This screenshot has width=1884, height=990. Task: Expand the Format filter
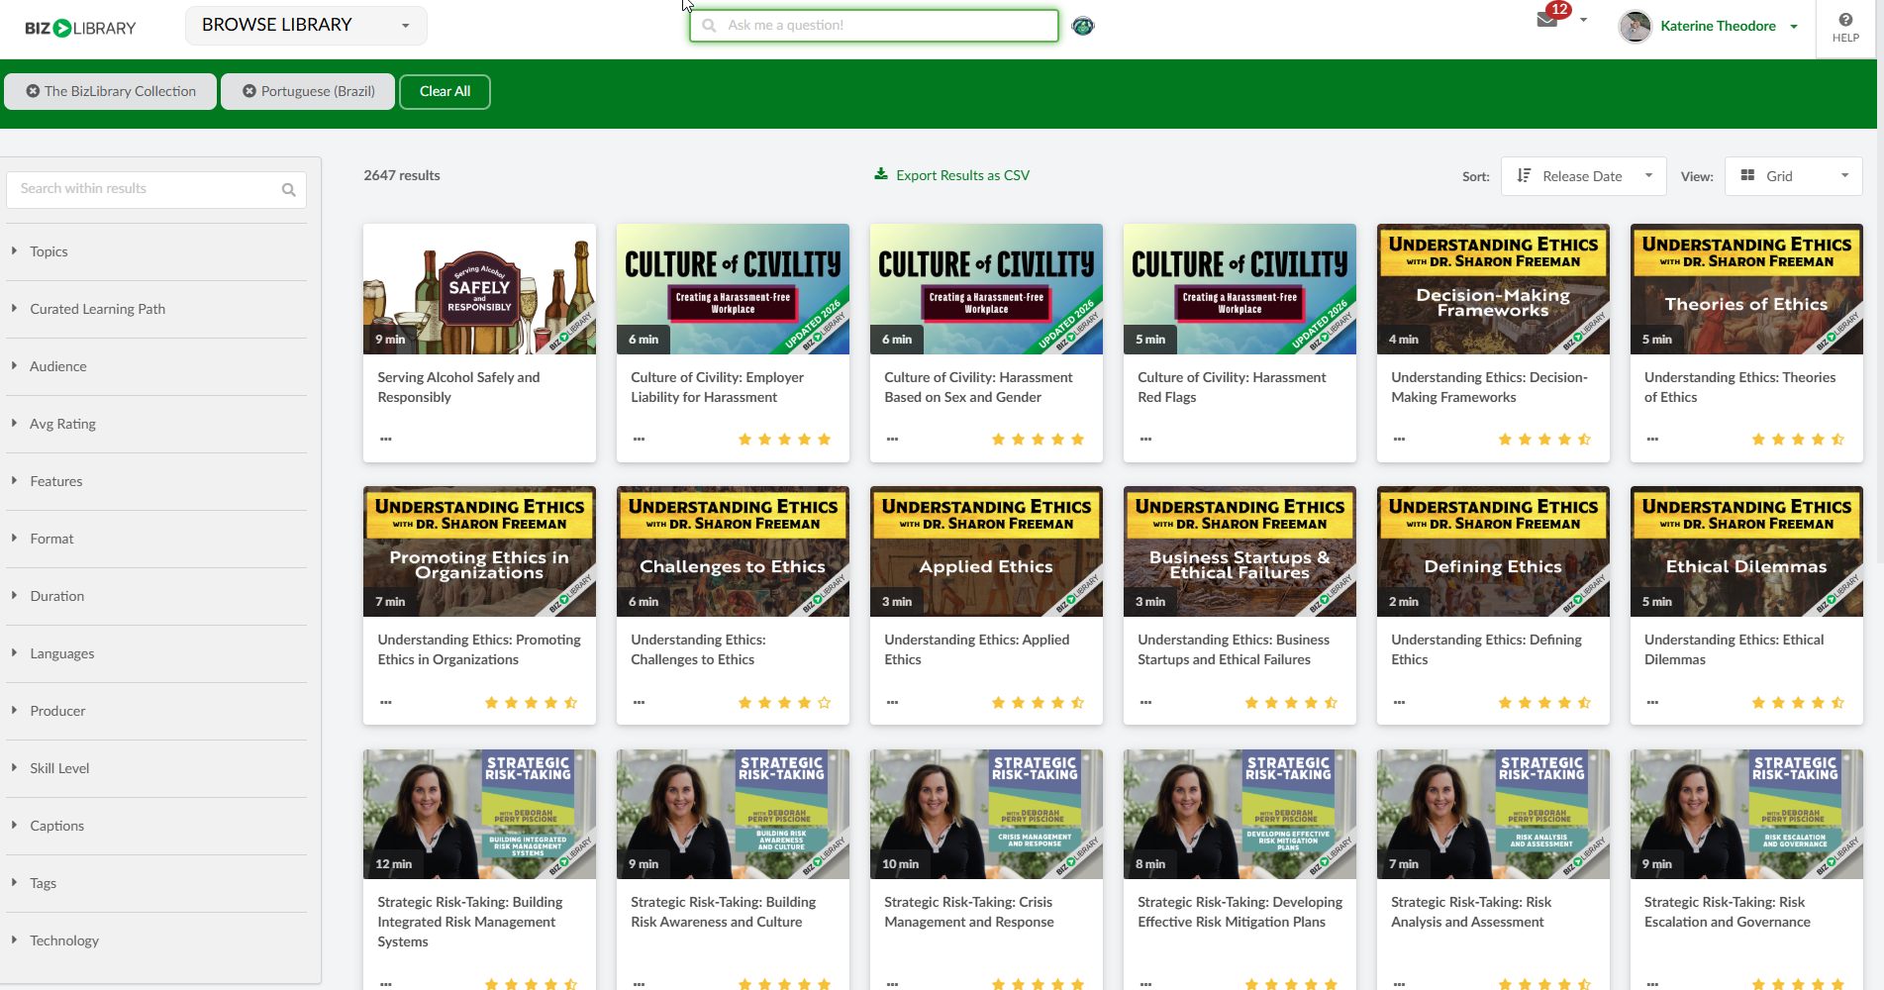[x=156, y=539]
